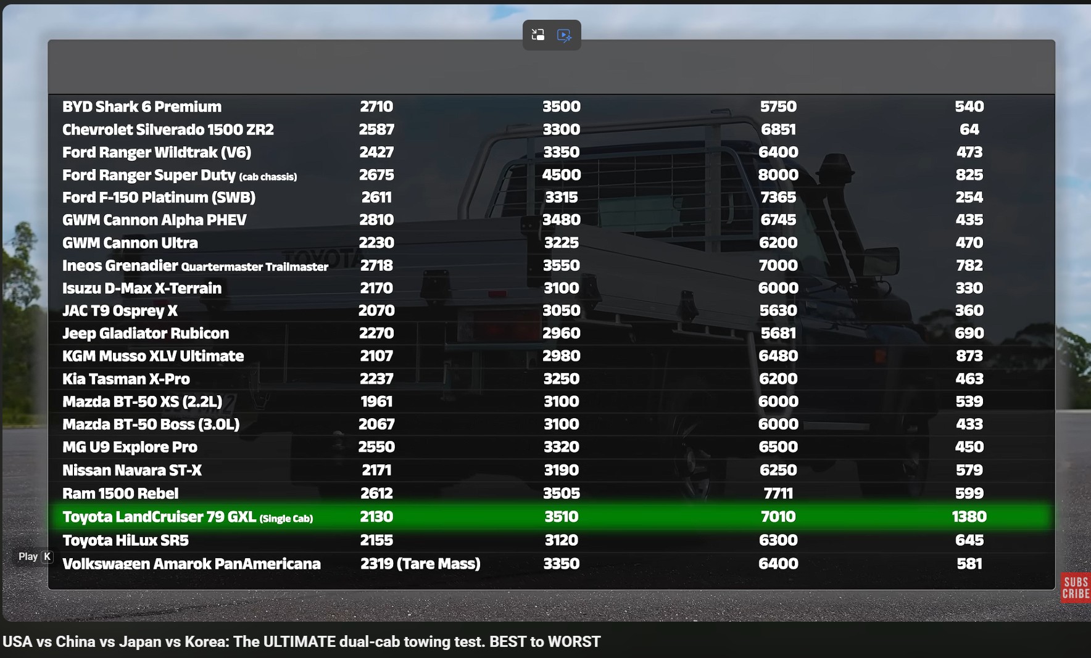Image resolution: width=1091 pixels, height=658 pixels.
Task: Open the picture-in-picture icon above the table
Action: 538,35
